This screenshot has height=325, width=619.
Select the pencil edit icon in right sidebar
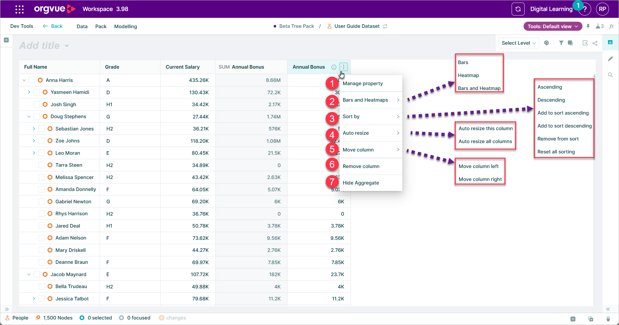[610, 59]
